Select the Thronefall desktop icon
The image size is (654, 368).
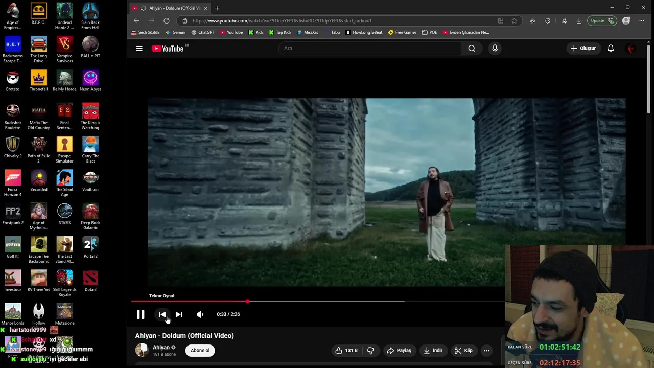[38, 80]
